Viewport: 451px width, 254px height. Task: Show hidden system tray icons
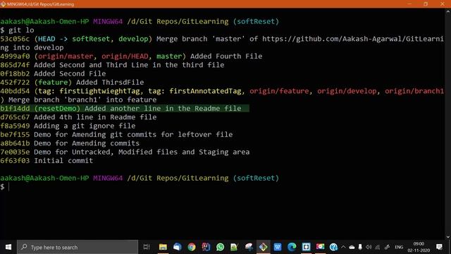pyautogui.click(x=343, y=247)
